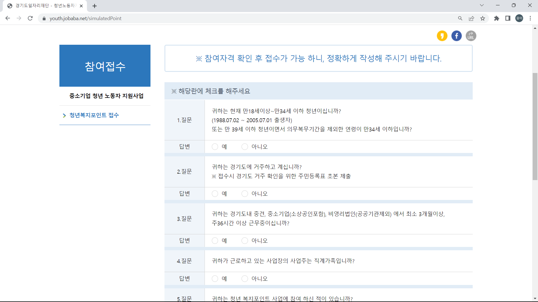Share the page via Facebook icon

[456, 36]
